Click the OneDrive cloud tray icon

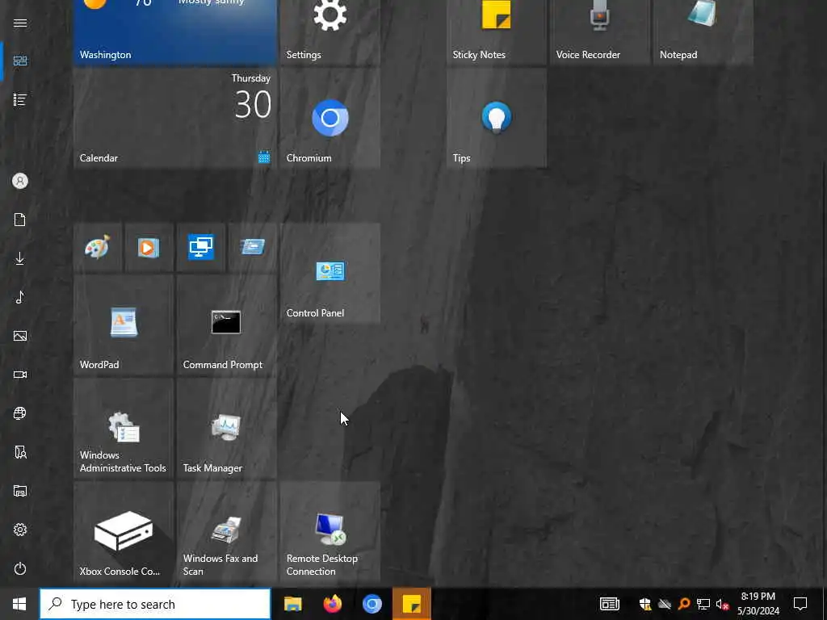pyautogui.click(x=665, y=604)
